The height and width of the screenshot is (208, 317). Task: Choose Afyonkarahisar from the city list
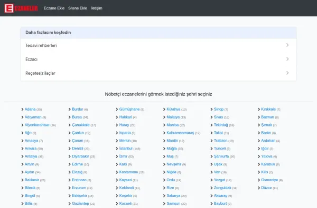tap(37, 125)
